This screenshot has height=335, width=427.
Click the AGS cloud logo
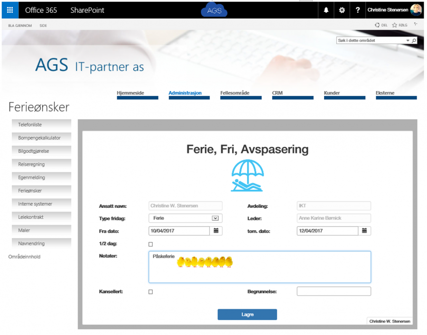click(214, 10)
